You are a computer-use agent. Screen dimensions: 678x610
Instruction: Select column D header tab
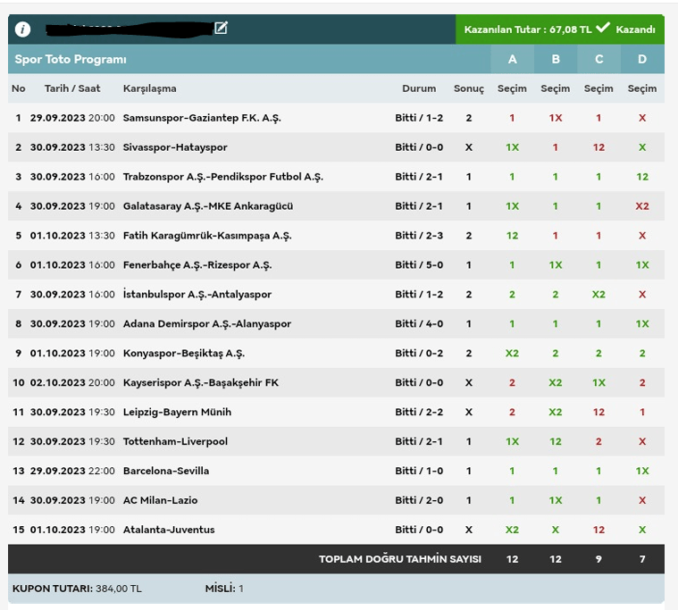click(x=642, y=60)
